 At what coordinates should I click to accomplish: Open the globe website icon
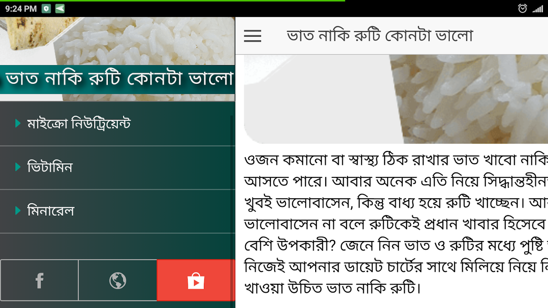[118, 280]
